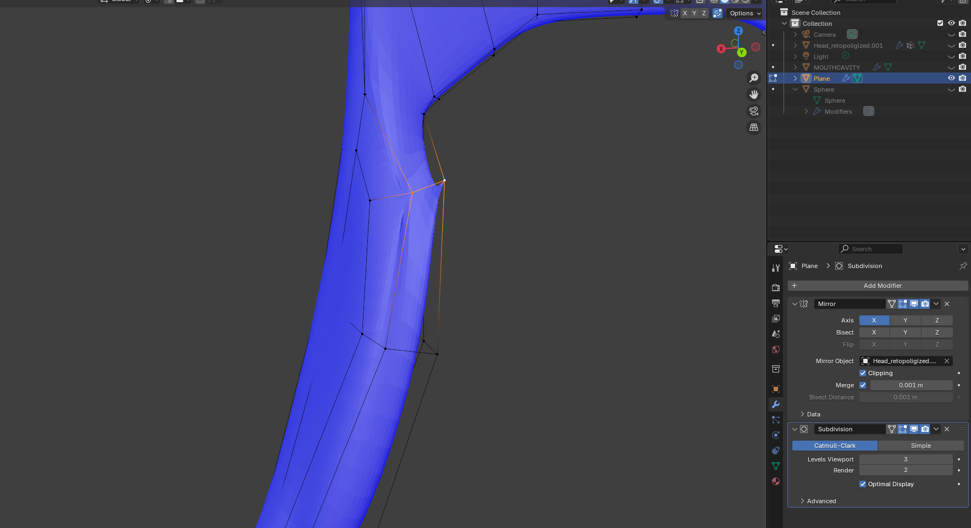Open the Tool properties tab icon
971x528 pixels.
776,268
